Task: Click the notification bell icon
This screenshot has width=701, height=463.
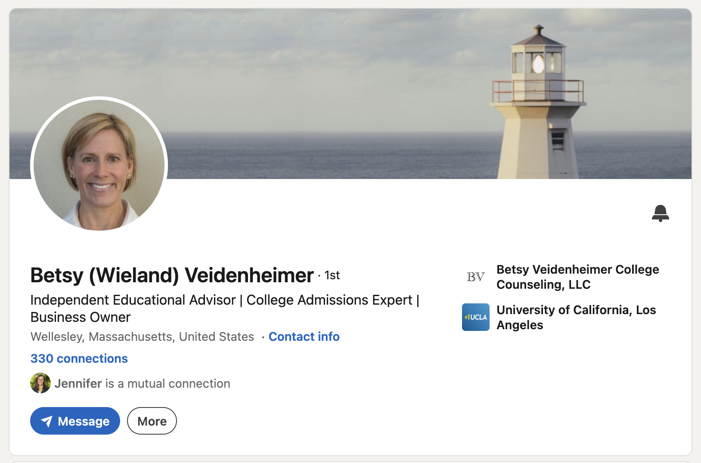Action: (x=660, y=213)
